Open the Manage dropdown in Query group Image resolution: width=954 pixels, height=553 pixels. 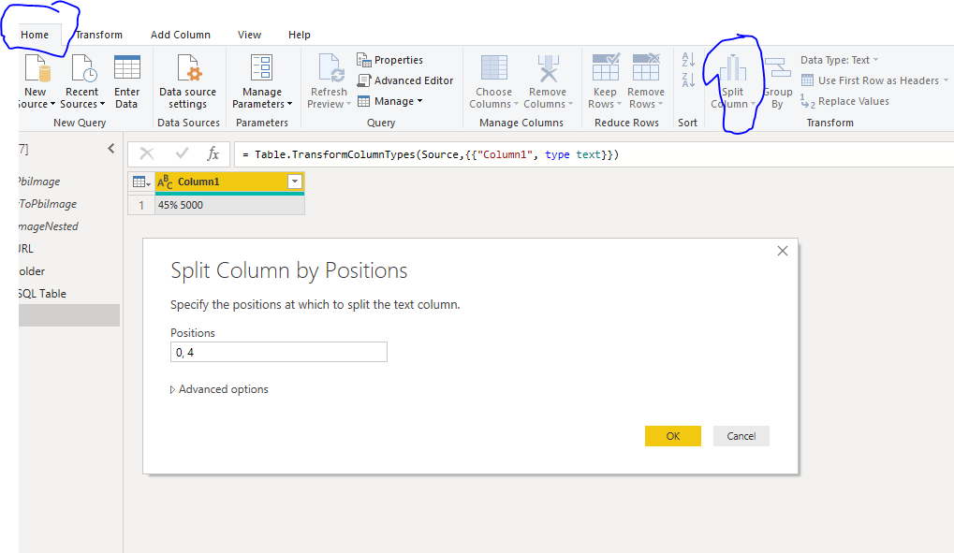tap(390, 101)
